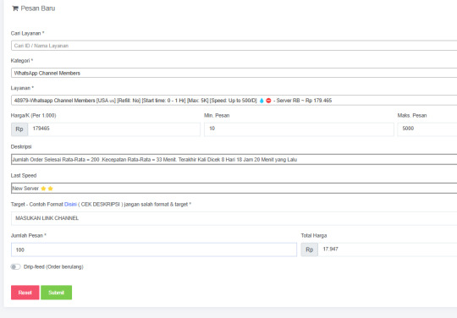Click the Harga/K (Per 1.000) label
Image resolution: width=457 pixels, height=318 pixels.
(34, 115)
